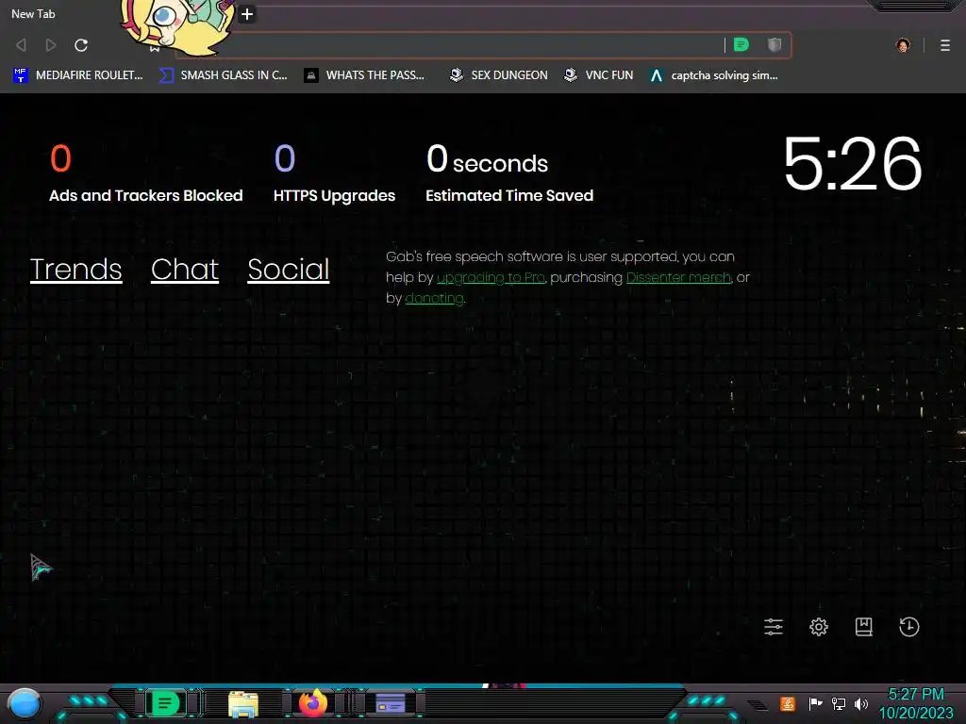Select the Ads and Trackers Blocked counter

click(146, 173)
